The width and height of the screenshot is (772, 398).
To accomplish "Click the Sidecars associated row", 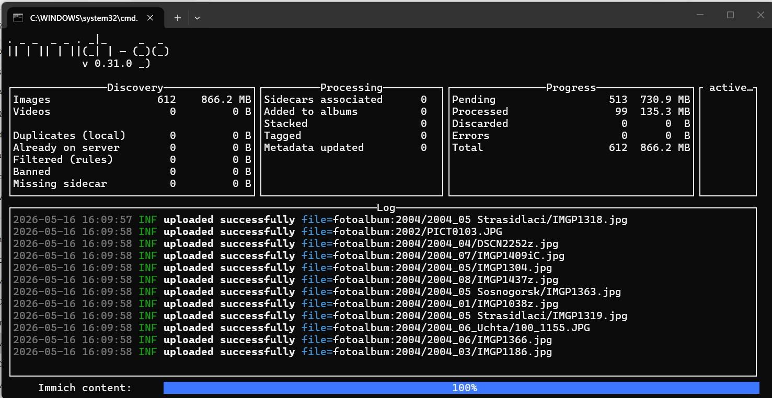I will pos(345,99).
